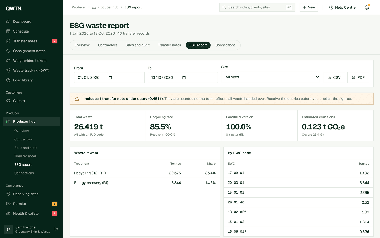Select the Producer hub sidebar section

(x=31, y=121)
